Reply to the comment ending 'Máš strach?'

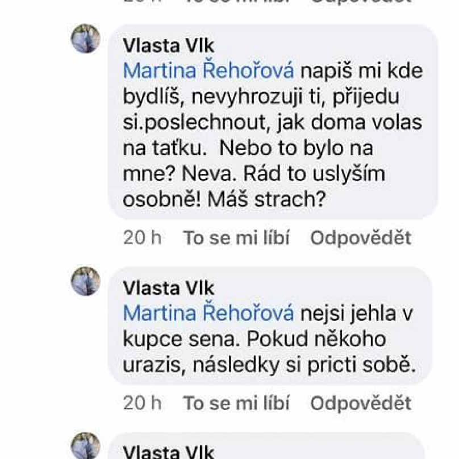[x=361, y=237]
